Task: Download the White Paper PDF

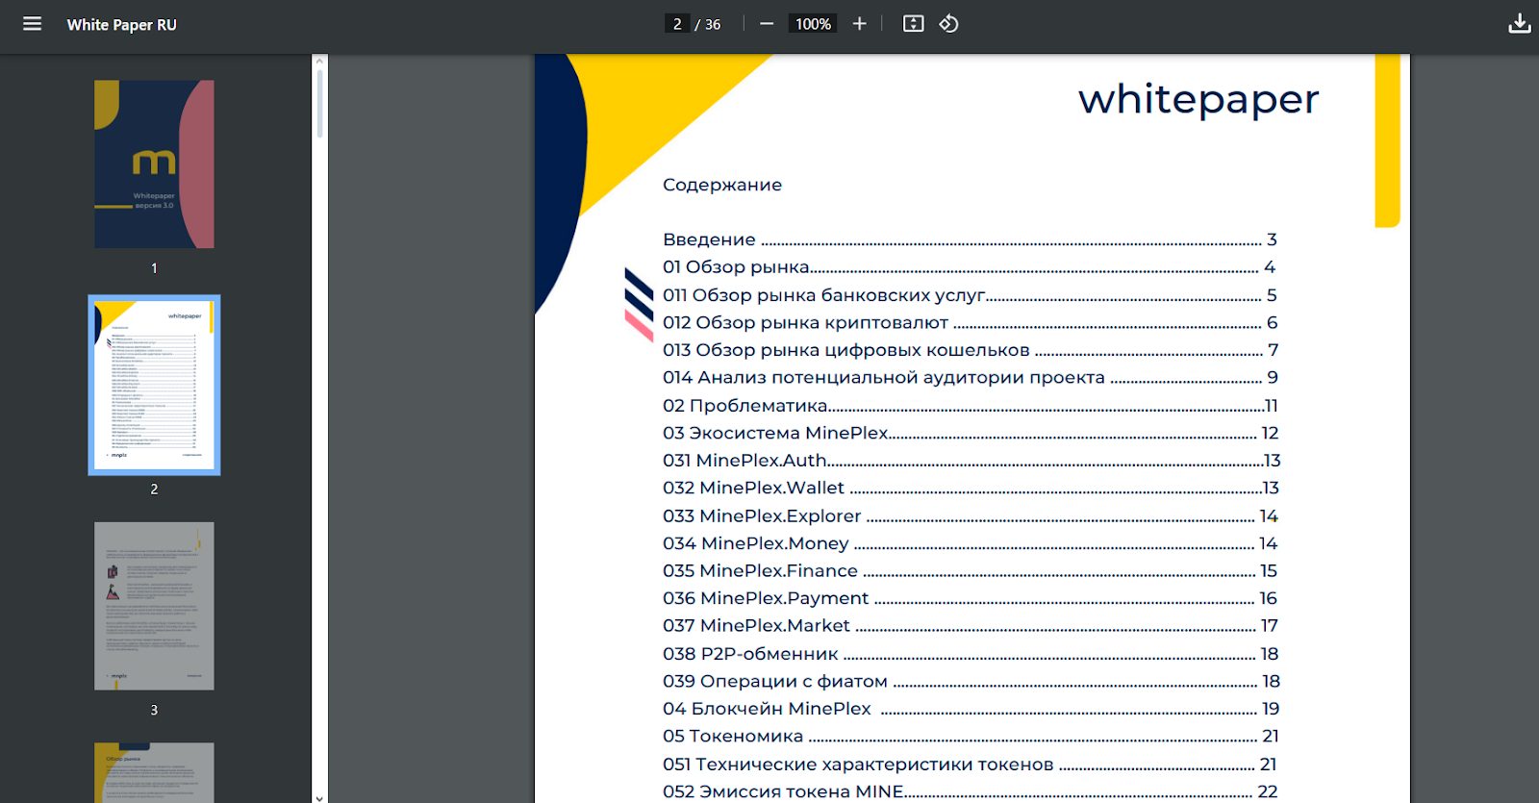Action: click(1520, 24)
